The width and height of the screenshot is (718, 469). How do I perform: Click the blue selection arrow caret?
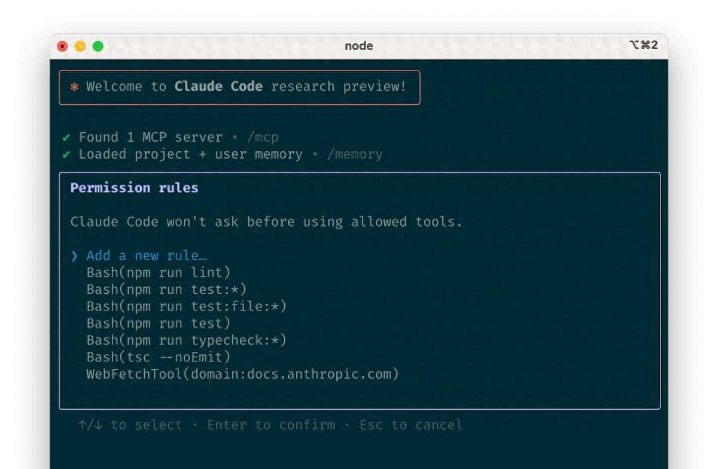coord(74,256)
